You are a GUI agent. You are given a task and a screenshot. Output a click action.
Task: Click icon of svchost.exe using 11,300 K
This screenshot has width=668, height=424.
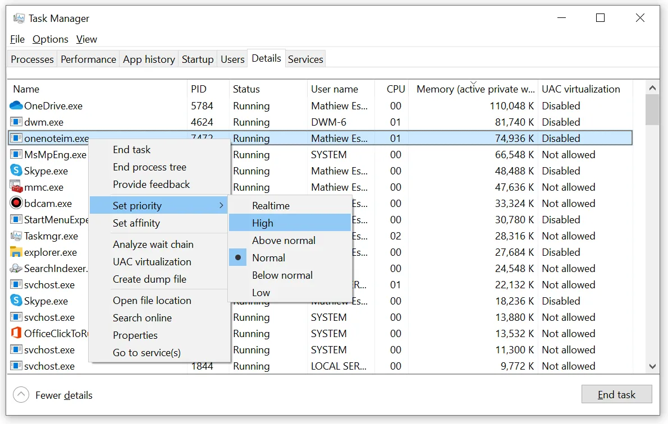pos(16,349)
